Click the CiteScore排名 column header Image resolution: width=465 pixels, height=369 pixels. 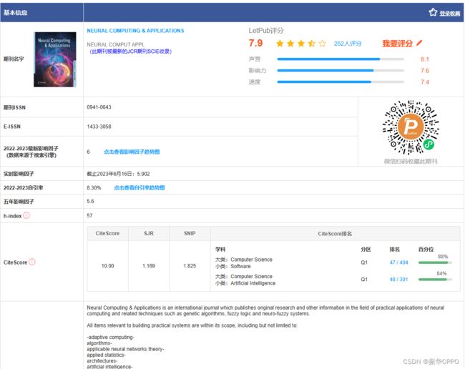[x=335, y=234]
